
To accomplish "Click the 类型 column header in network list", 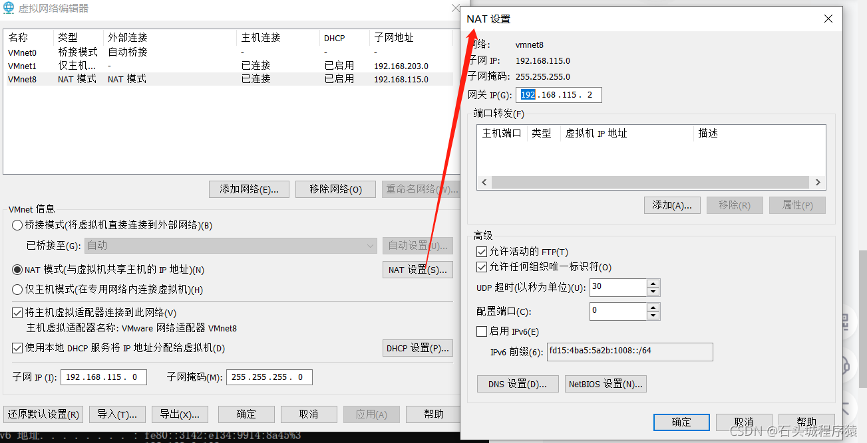I will point(79,38).
